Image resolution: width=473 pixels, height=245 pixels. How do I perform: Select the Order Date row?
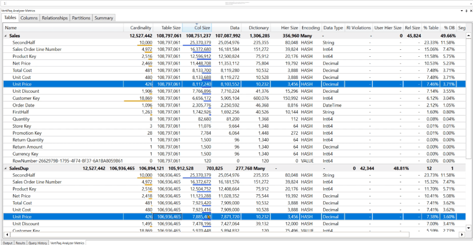coord(234,105)
